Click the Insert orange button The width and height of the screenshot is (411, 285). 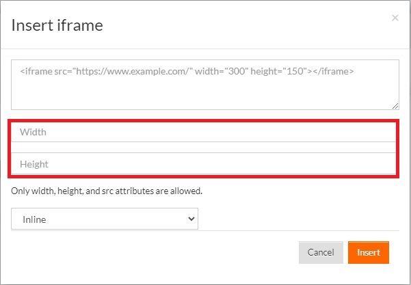point(369,252)
